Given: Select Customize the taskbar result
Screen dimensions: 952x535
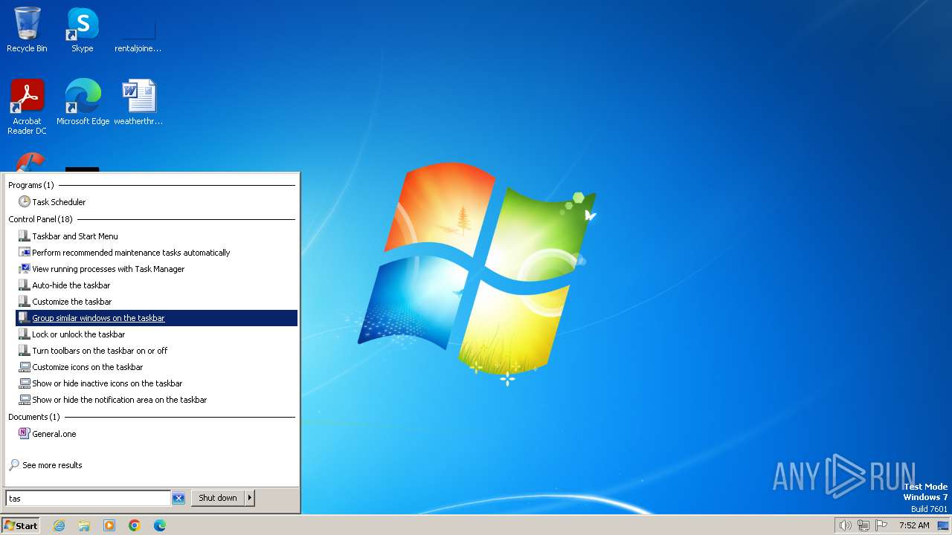Looking at the screenshot, I should [157, 302].
